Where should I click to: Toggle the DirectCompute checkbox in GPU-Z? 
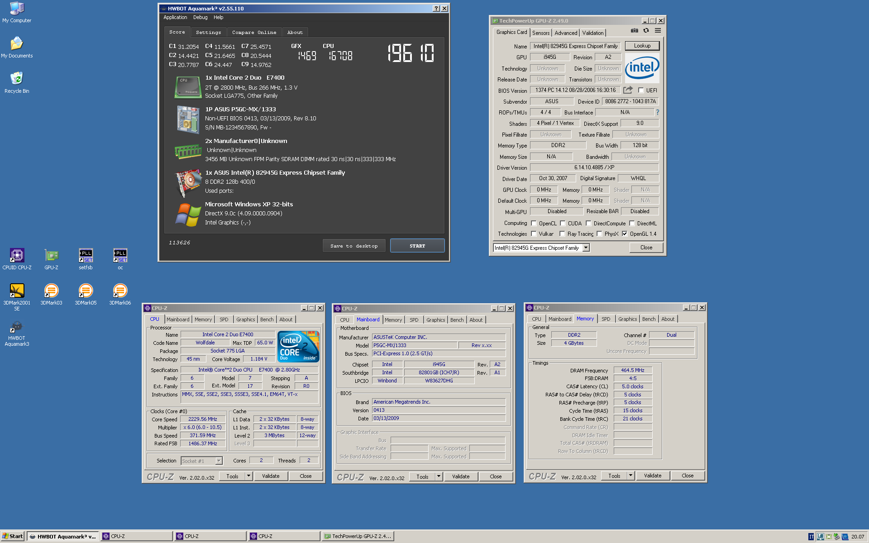588,223
